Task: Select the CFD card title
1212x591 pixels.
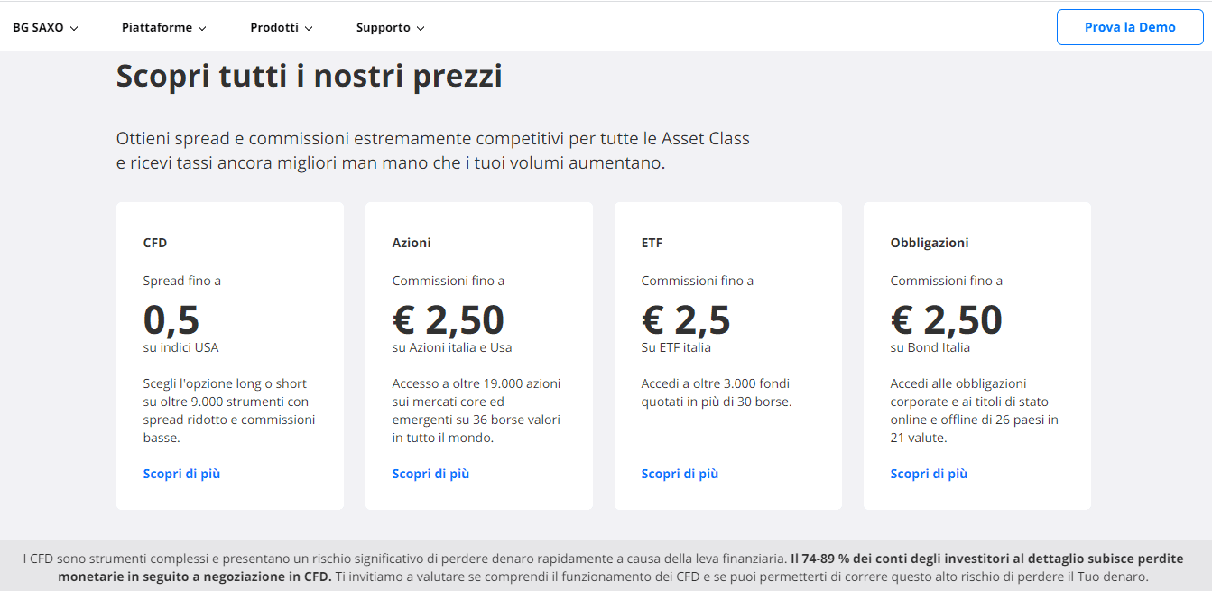Action: point(155,243)
